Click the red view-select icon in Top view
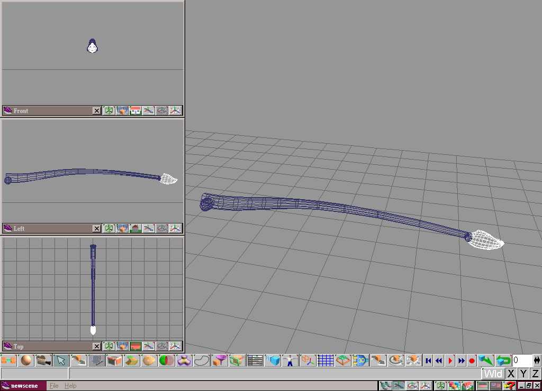542x391 pixels. click(x=135, y=346)
